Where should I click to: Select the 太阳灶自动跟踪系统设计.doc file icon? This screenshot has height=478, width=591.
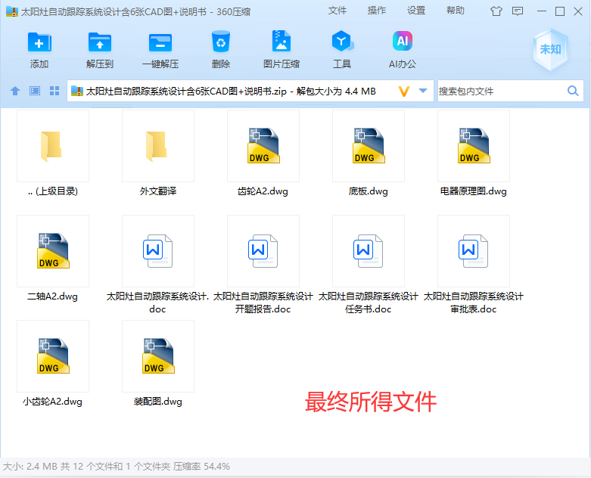click(158, 251)
